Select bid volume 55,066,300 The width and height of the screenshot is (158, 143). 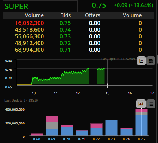(30, 36)
